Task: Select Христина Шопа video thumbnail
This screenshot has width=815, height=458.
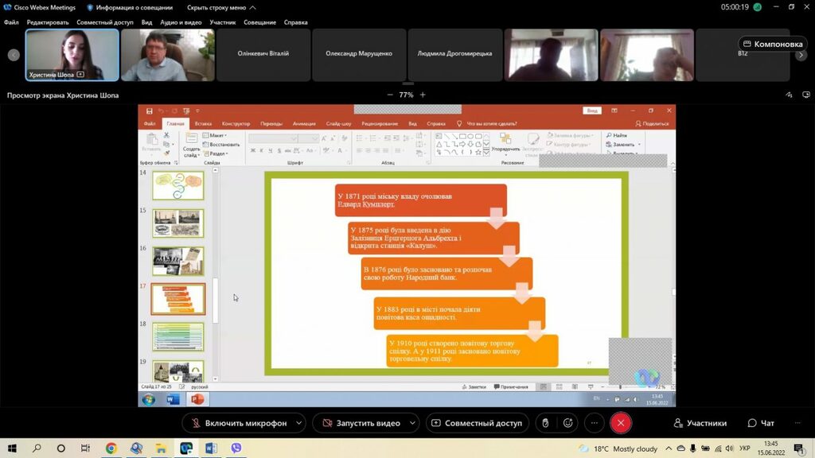Action: (x=72, y=55)
